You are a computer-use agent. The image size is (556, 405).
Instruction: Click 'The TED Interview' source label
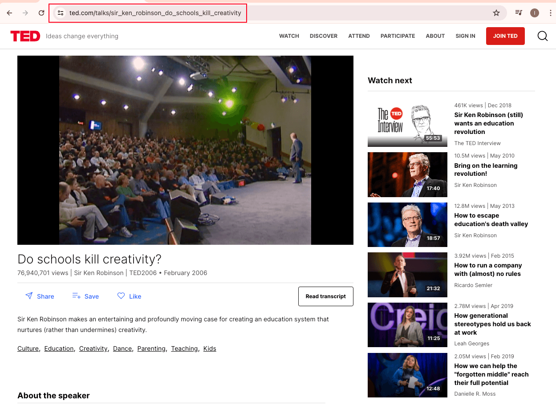click(478, 143)
